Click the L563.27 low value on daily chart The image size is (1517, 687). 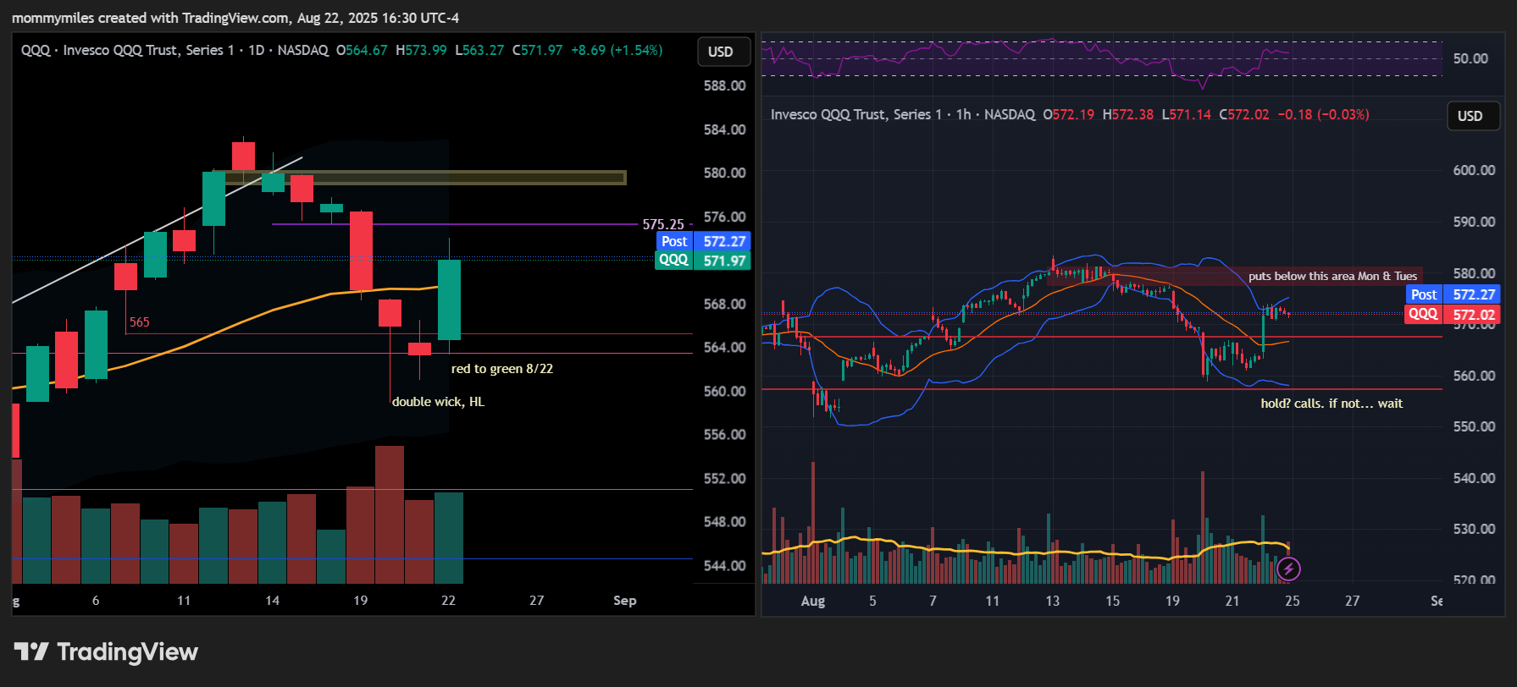point(479,50)
